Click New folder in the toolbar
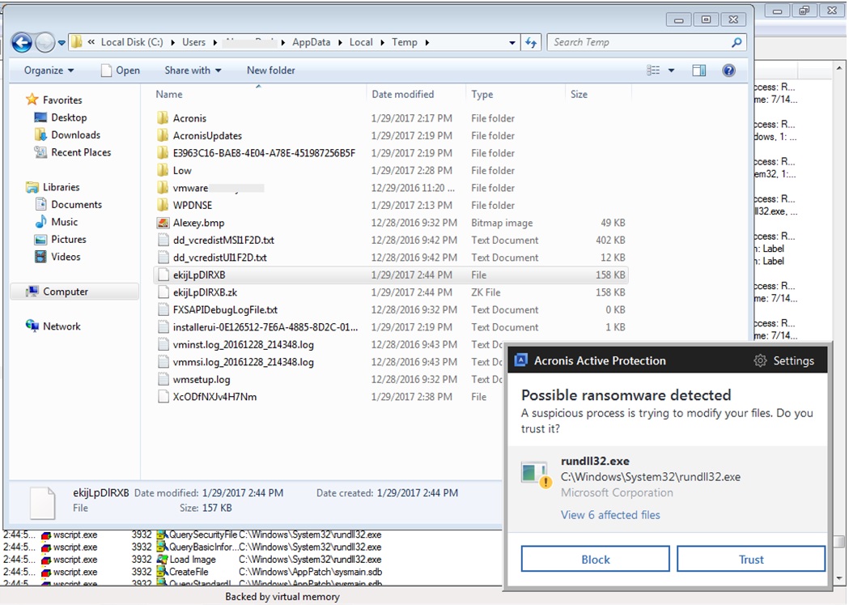Image resolution: width=849 pixels, height=605 pixels. (x=270, y=70)
